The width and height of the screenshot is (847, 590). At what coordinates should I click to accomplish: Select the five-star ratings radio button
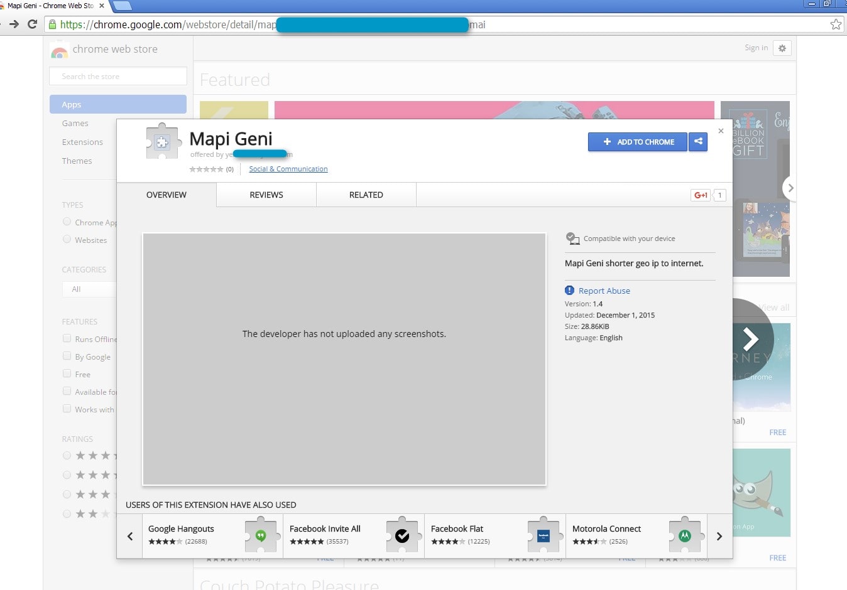coord(67,456)
